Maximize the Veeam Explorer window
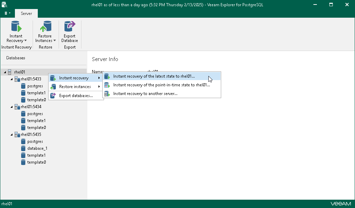355x208 pixels. pos(331,5)
